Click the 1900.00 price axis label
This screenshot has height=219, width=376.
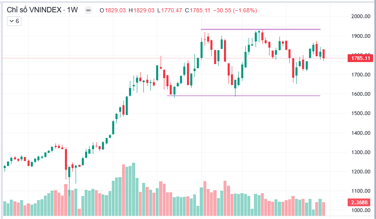click(361, 36)
